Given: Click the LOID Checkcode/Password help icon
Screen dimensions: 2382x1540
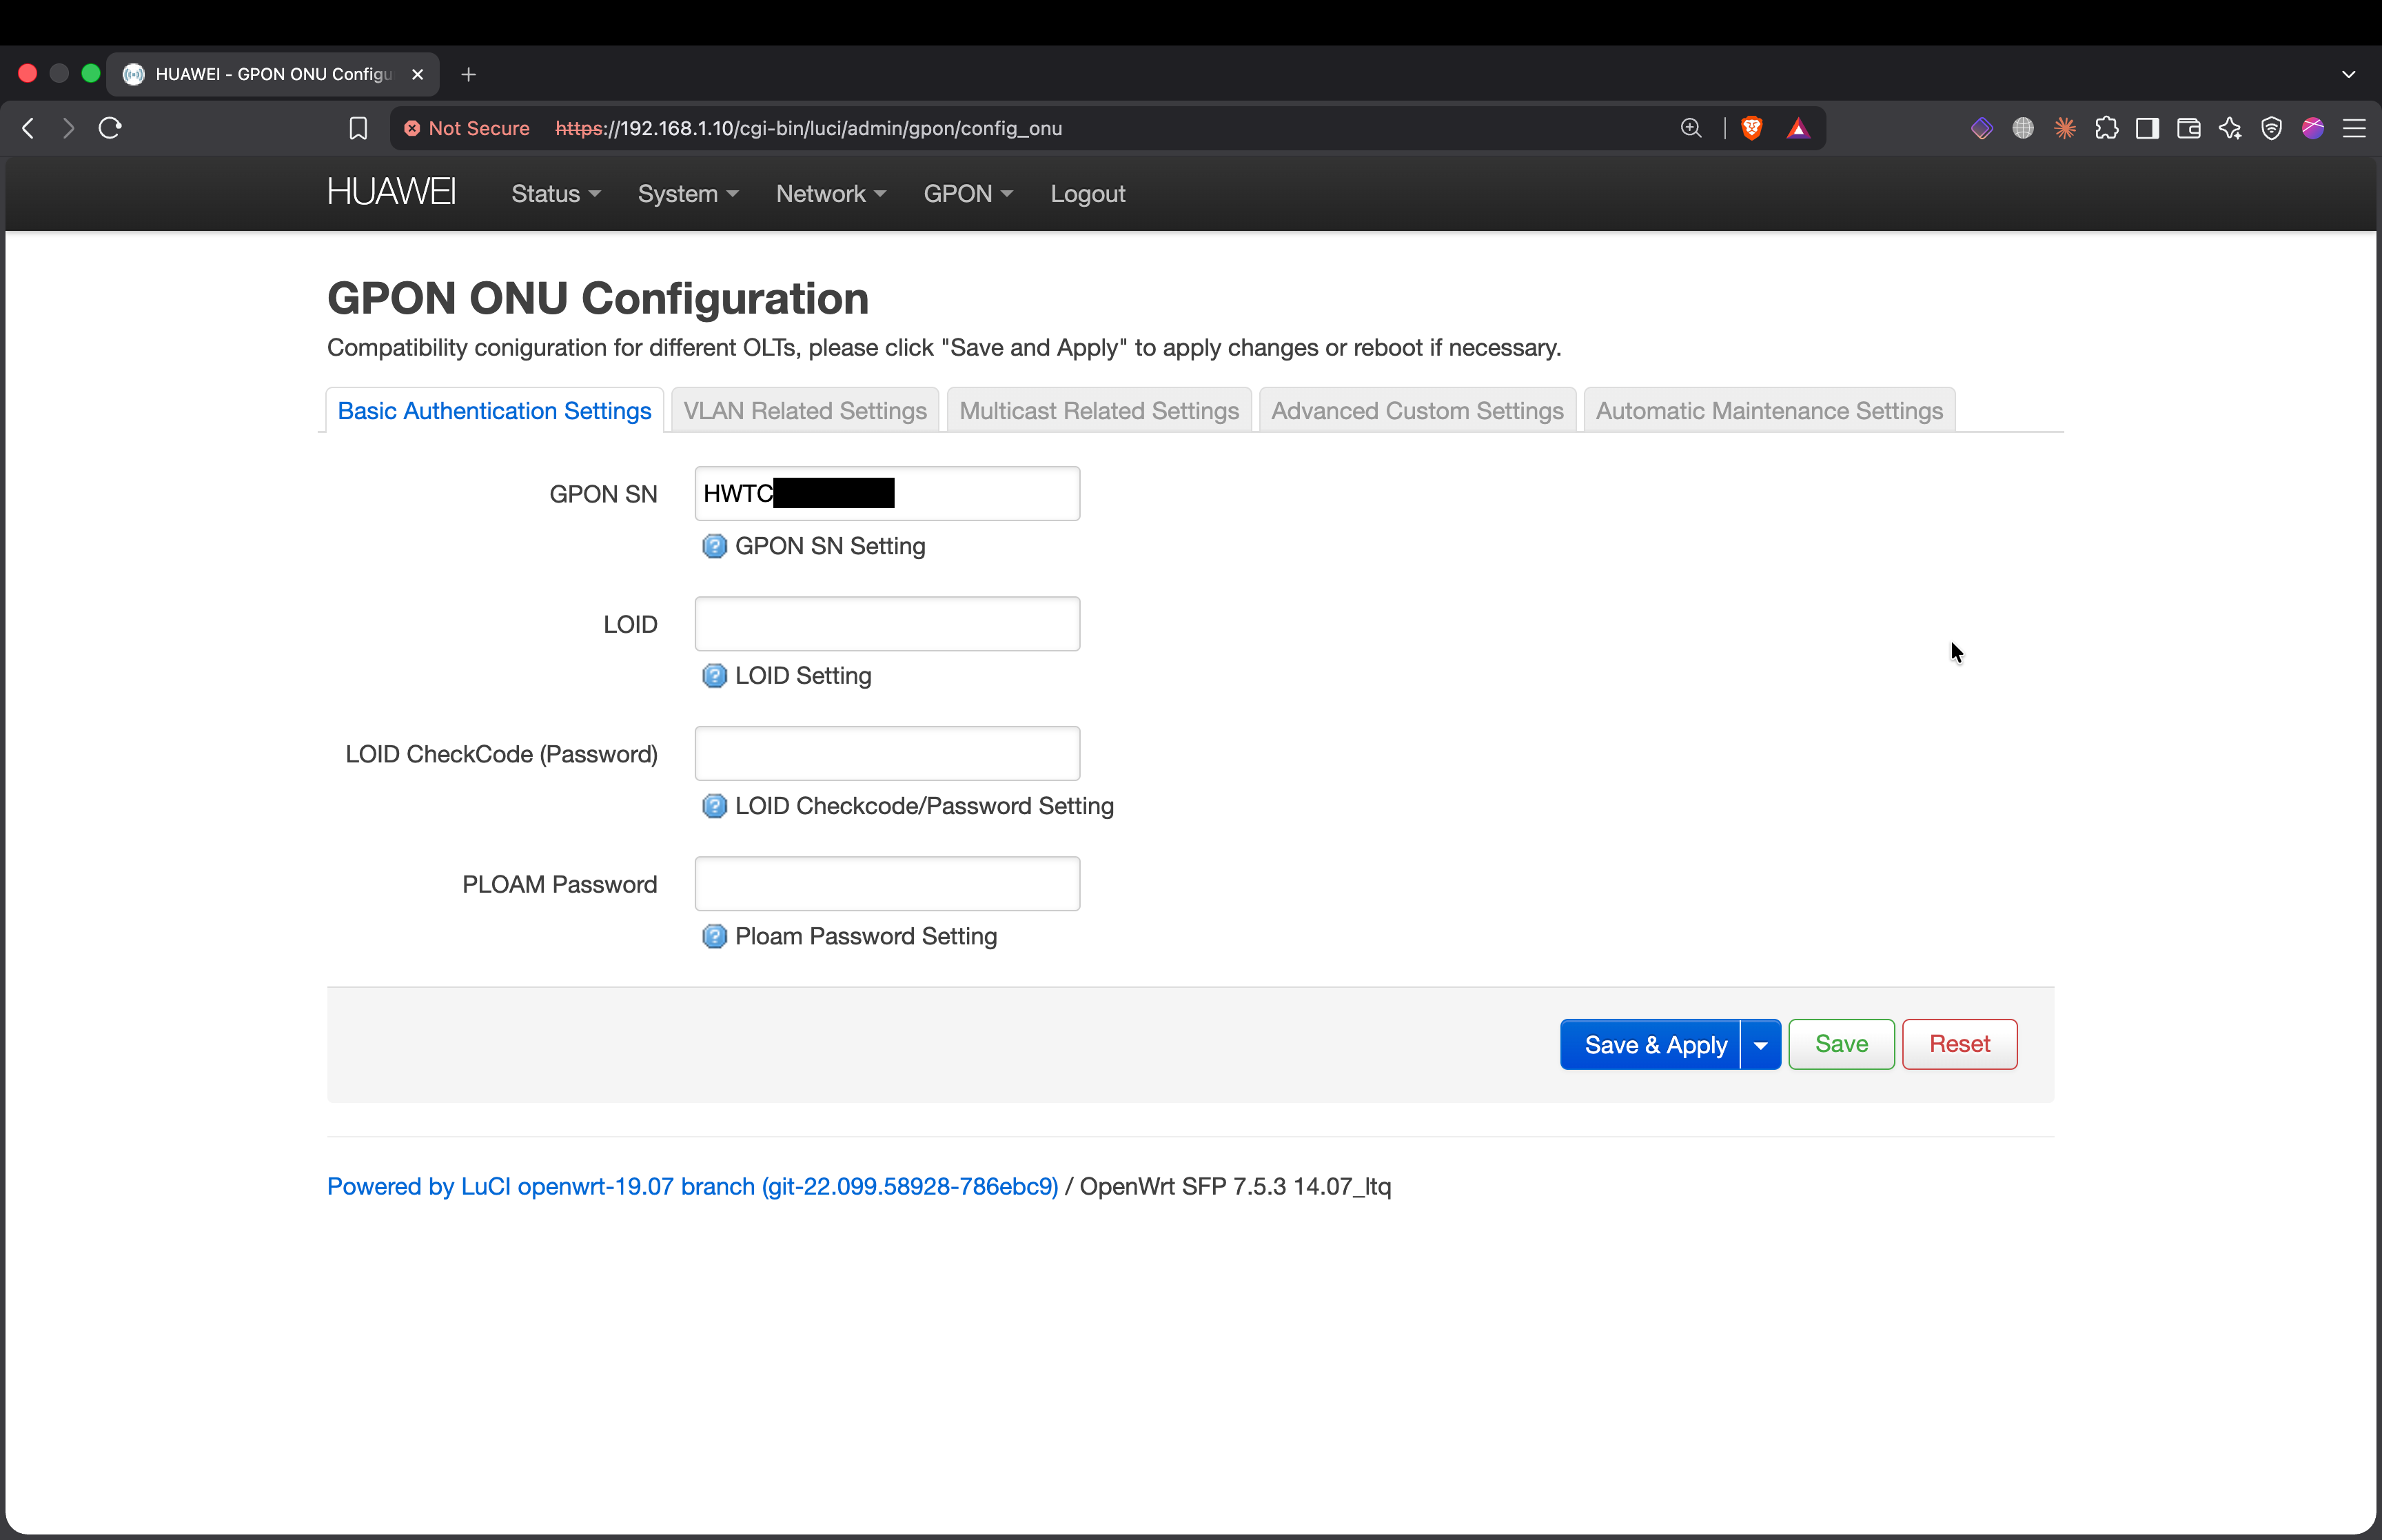Looking at the screenshot, I should pyautogui.click(x=713, y=806).
